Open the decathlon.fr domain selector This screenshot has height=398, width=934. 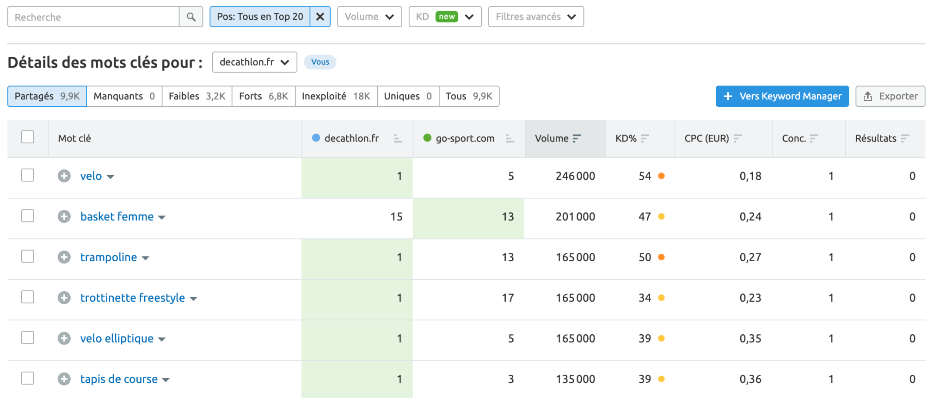coord(254,62)
